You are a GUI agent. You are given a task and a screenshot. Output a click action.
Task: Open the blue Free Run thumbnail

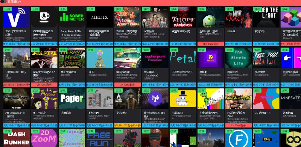point(100,138)
